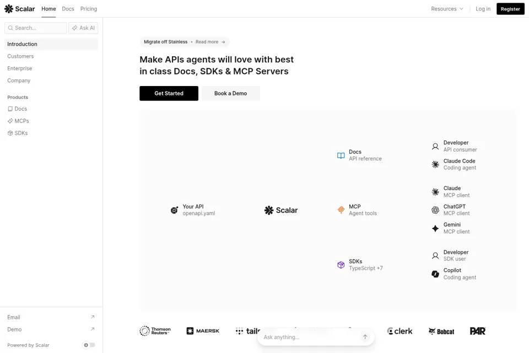Click the Get Started button
Viewport: 529px width, 353px height.
click(169, 93)
